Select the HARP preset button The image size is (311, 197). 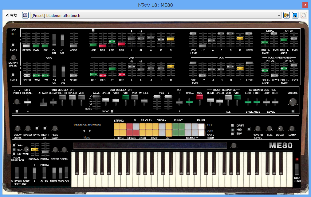pyautogui.click(x=155, y=133)
